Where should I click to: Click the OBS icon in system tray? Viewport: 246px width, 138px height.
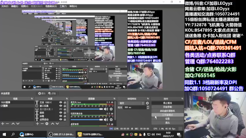132,134
